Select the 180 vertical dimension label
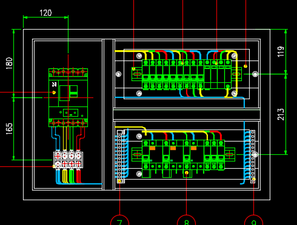The image size is (297, 225). (9, 64)
